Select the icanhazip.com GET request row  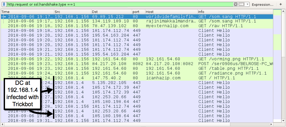137,78
